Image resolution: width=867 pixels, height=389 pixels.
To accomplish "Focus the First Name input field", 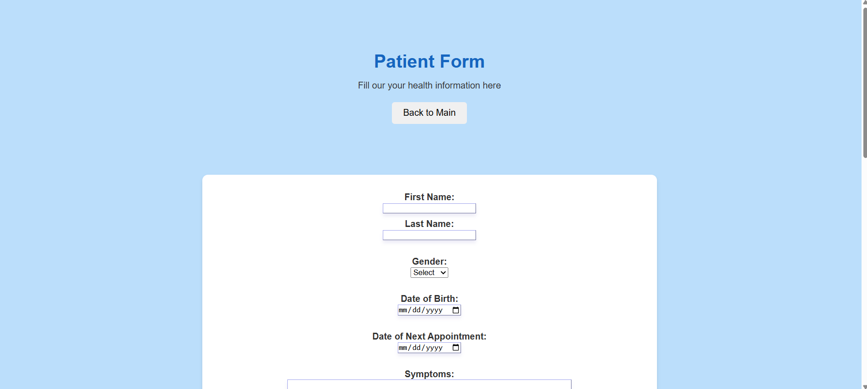I will [429, 208].
